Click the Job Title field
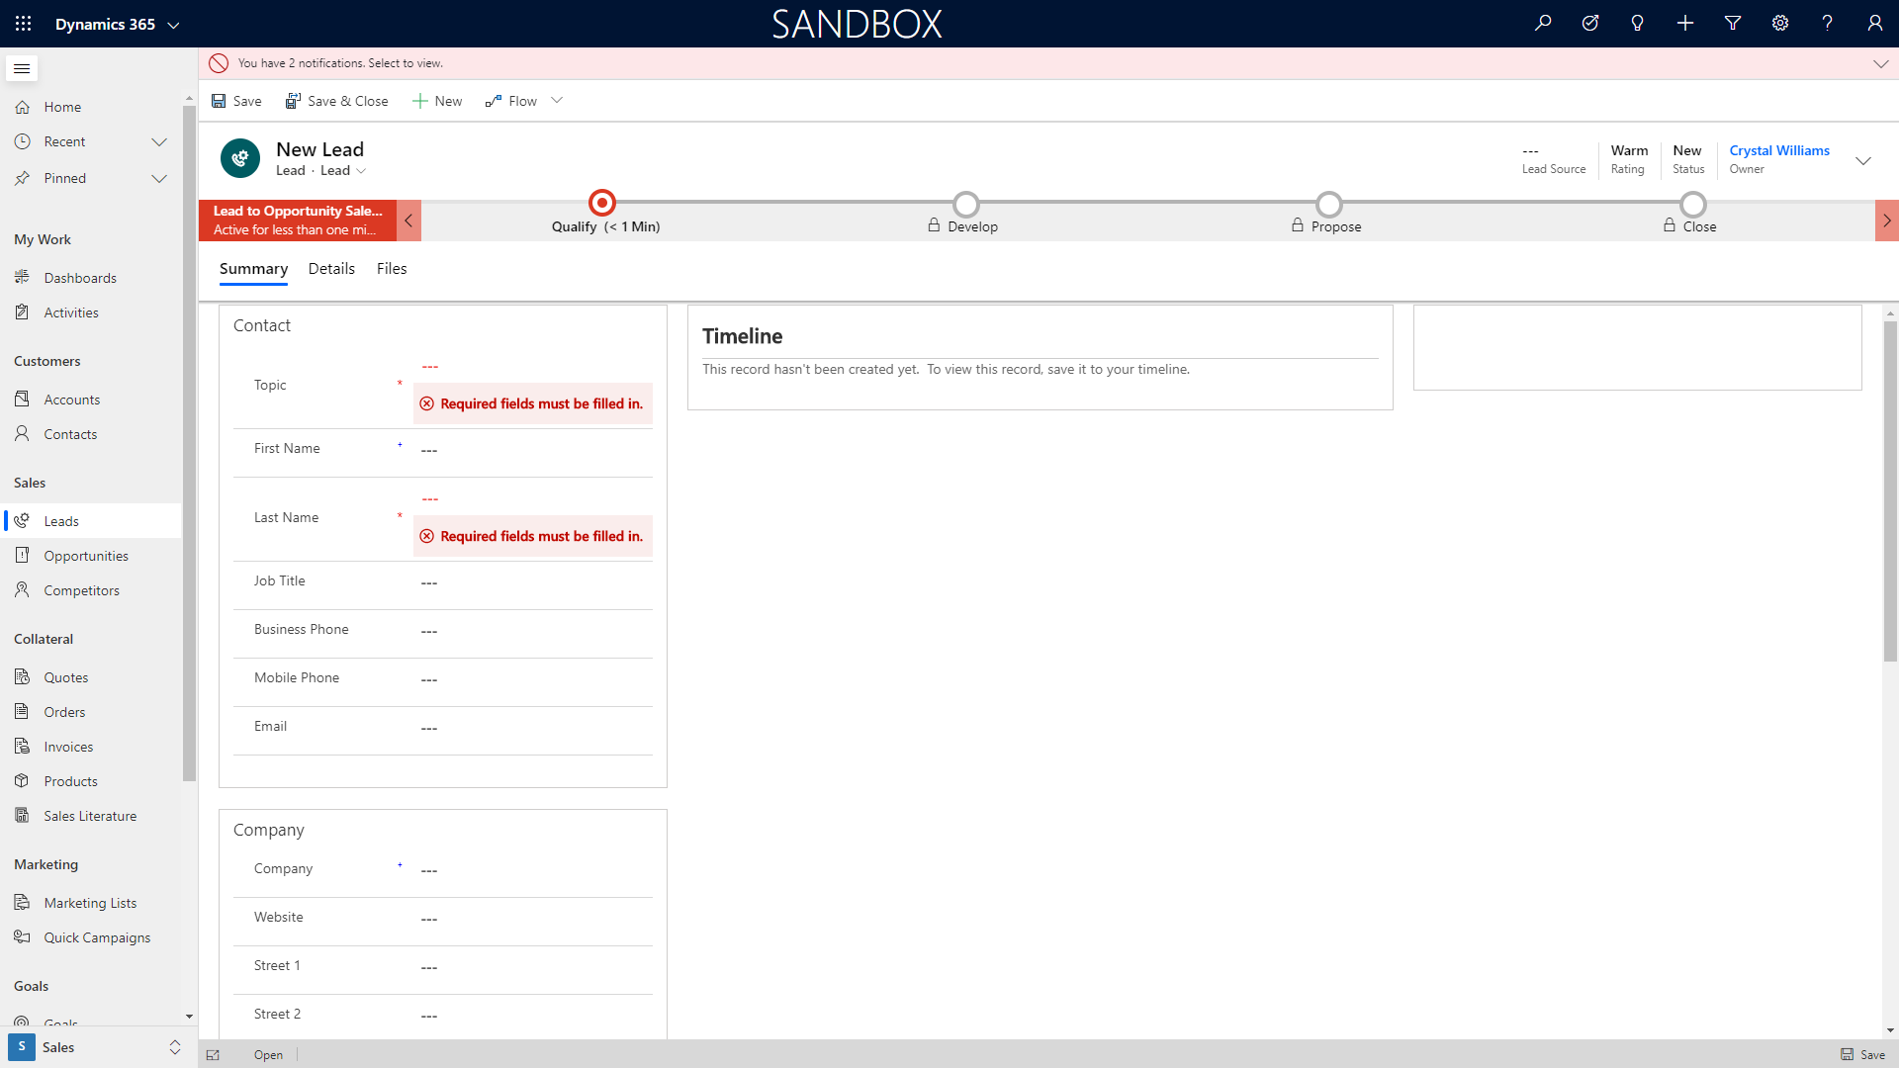1899x1068 pixels. pos(532,583)
